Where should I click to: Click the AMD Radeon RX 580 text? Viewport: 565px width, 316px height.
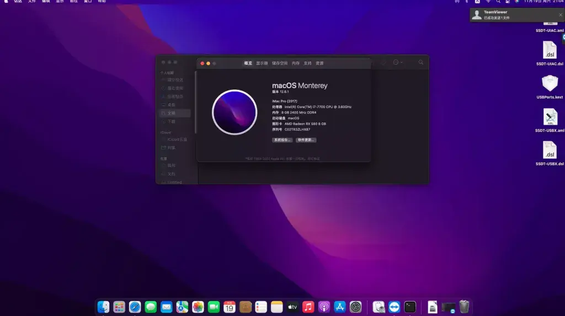(x=305, y=124)
